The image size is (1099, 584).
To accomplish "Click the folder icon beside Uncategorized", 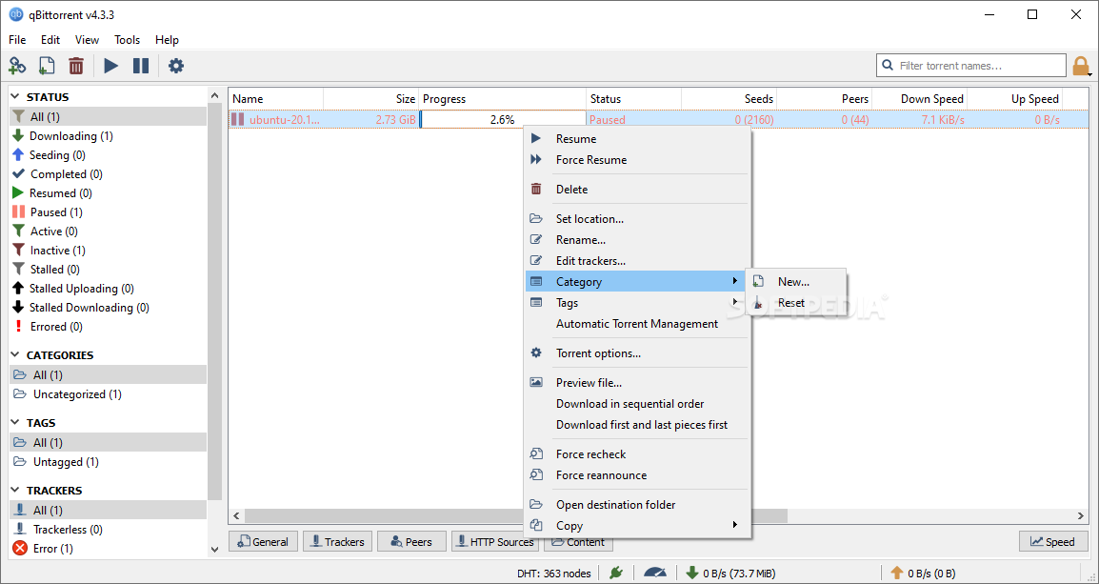I will click(20, 394).
